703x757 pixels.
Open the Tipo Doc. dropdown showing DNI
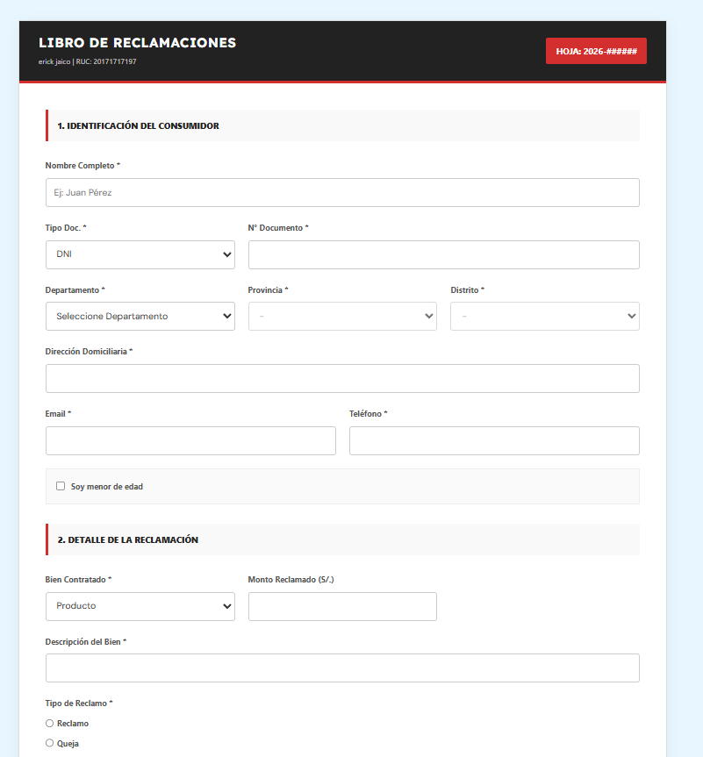140,254
